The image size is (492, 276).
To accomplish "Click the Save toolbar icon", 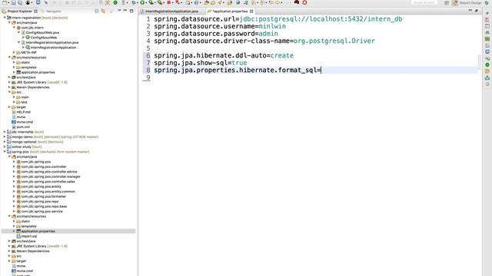I will pyautogui.click(x=14, y=2).
